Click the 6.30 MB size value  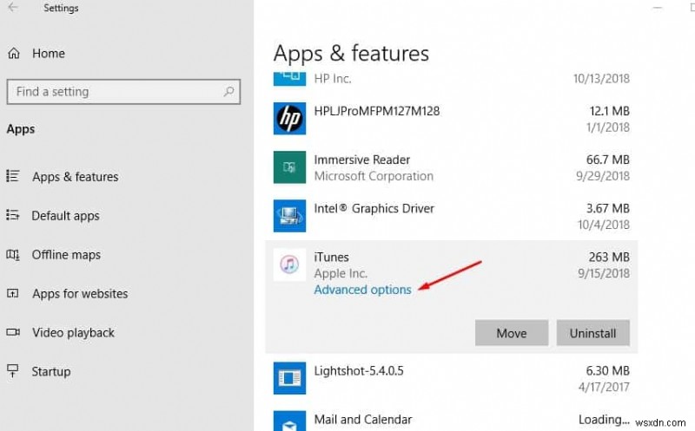pos(607,371)
